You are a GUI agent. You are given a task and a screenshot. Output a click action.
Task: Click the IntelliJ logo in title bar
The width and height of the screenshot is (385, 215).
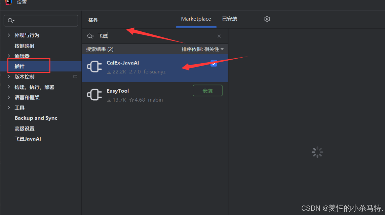[9, 2]
